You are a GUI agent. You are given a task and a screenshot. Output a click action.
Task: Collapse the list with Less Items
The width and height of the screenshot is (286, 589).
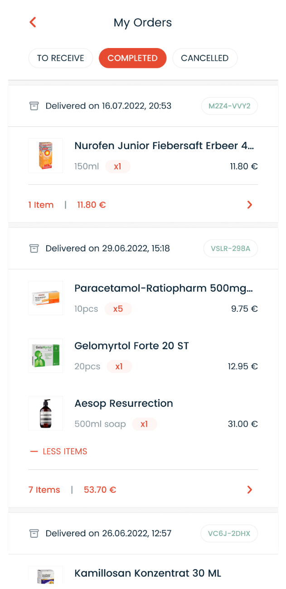58,451
